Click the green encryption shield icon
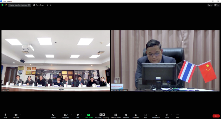 (x=2, y=5)
